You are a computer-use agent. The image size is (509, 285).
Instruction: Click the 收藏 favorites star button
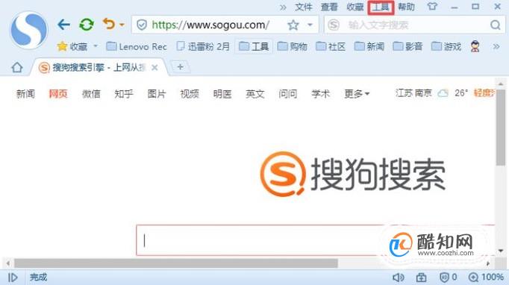(72, 47)
